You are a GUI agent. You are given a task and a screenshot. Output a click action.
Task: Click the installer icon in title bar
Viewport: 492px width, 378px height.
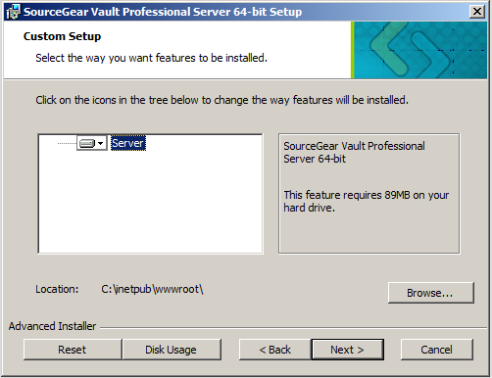(x=13, y=12)
